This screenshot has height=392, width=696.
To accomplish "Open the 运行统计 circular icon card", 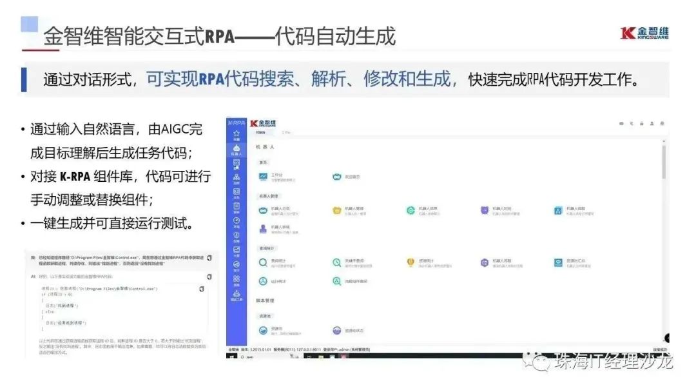I will [273, 281].
